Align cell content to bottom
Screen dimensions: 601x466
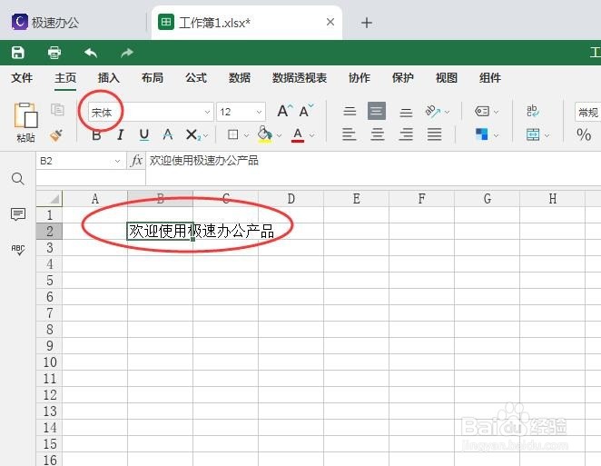click(x=406, y=112)
